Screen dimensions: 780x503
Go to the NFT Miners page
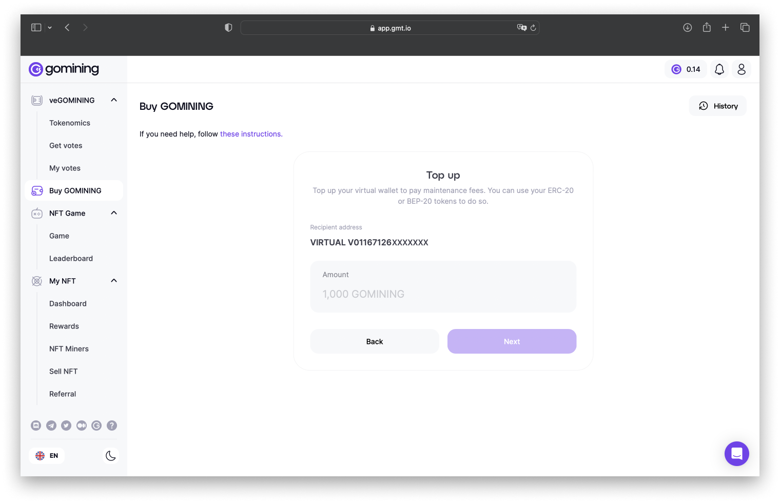pyautogui.click(x=69, y=349)
